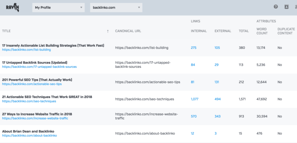Open the actionable-seo-tips page link
This screenshot has width=297, height=143.
click(x=32, y=84)
